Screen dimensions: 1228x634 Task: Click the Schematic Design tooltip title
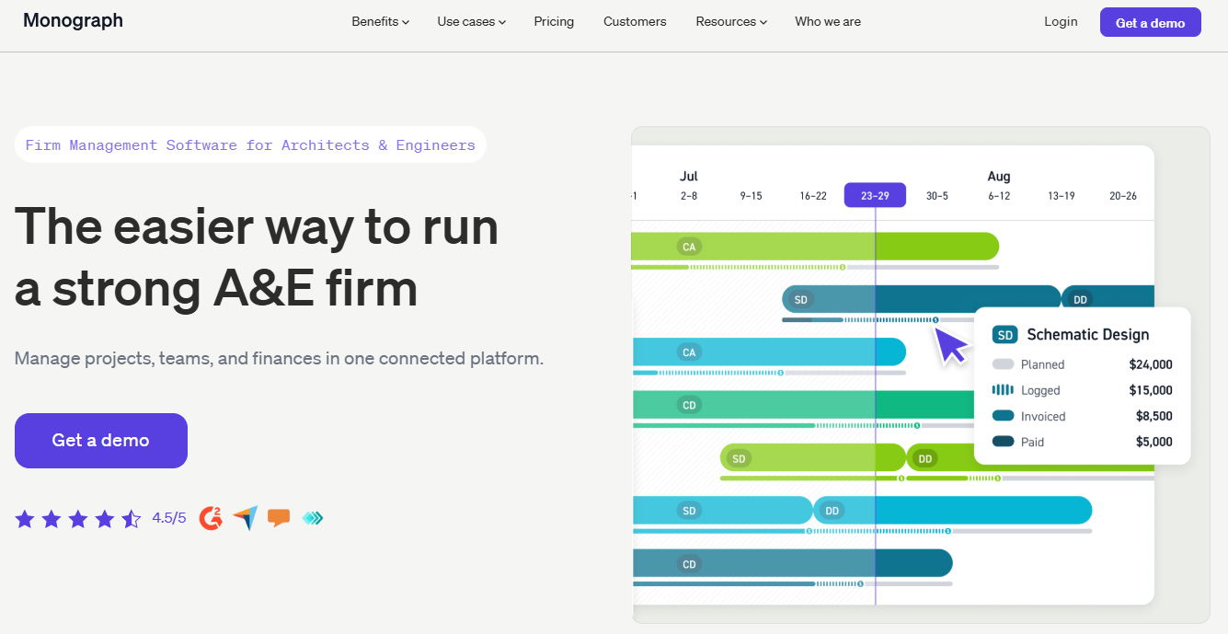tap(1088, 335)
